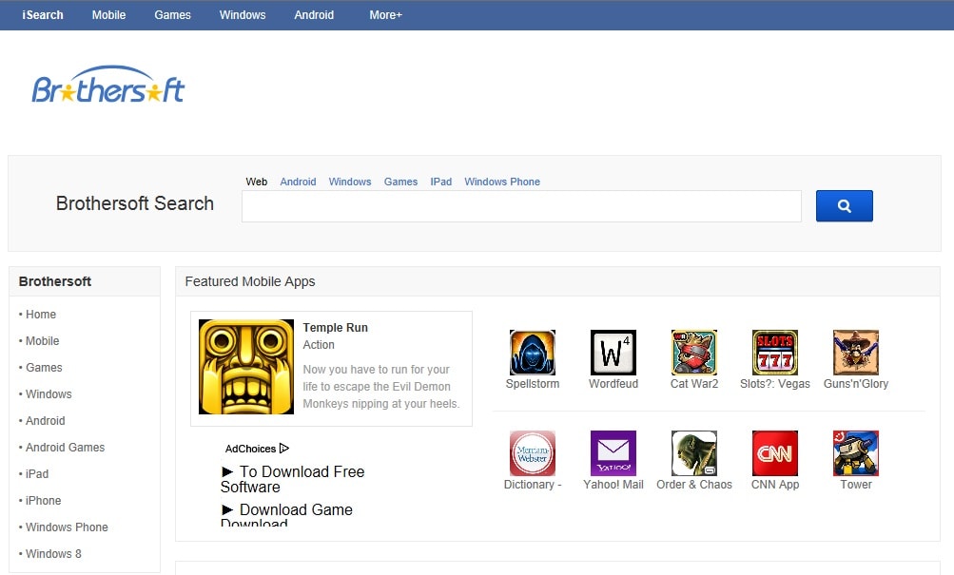Viewport: 954px width, 575px height.
Task: Go to iPad in the sidebar
Action: 37,474
